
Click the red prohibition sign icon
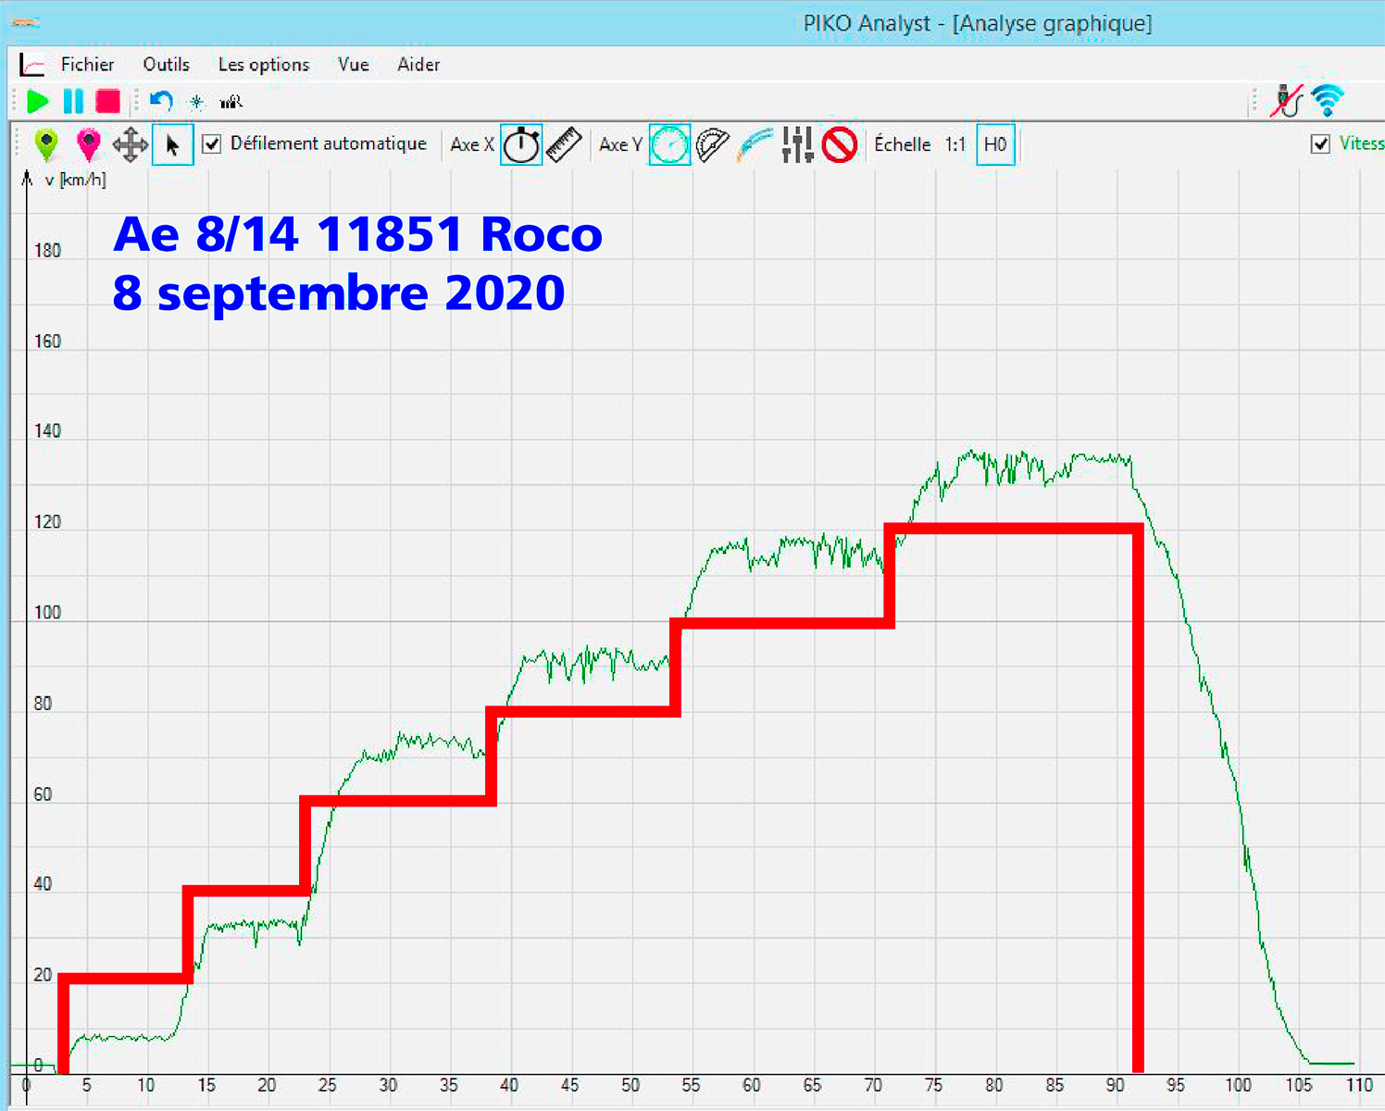(x=840, y=144)
